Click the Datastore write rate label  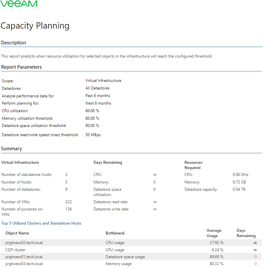point(111,209)
